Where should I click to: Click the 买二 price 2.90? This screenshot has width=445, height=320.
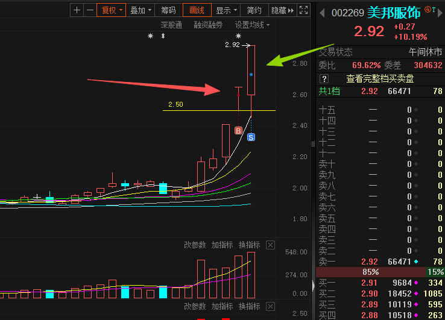click(x=369, y=293)
